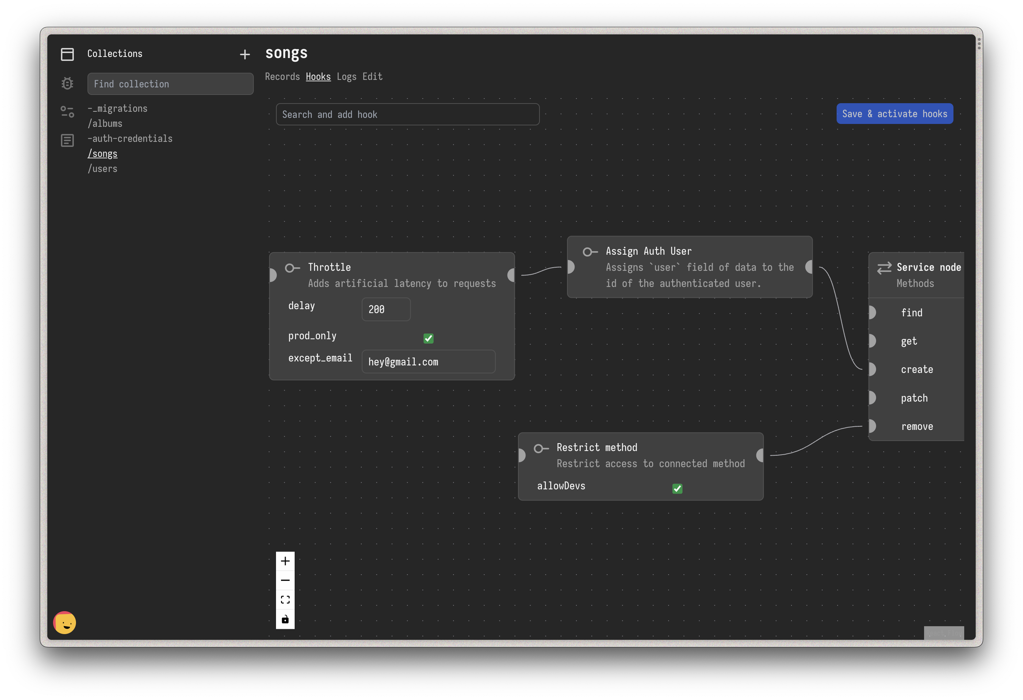Select the /users collection
Screen dimensions: 1023x700
pyautogui.click(x=103, y=169)
